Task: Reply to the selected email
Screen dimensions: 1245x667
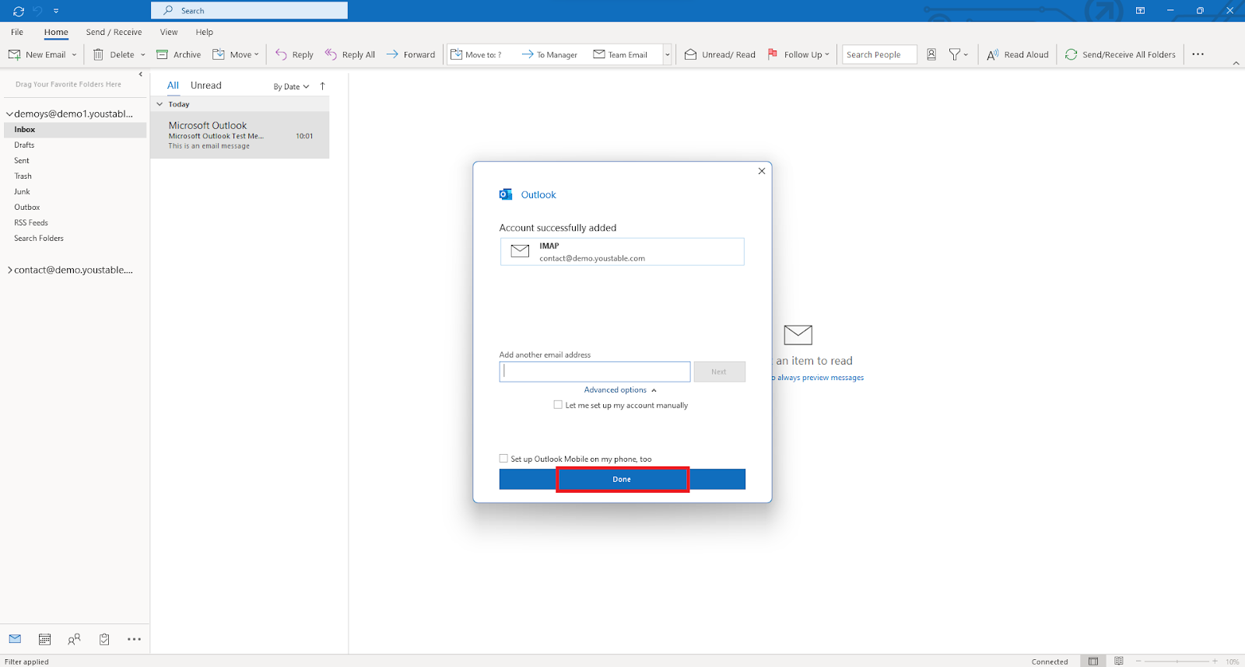Action: pos(294,54)
